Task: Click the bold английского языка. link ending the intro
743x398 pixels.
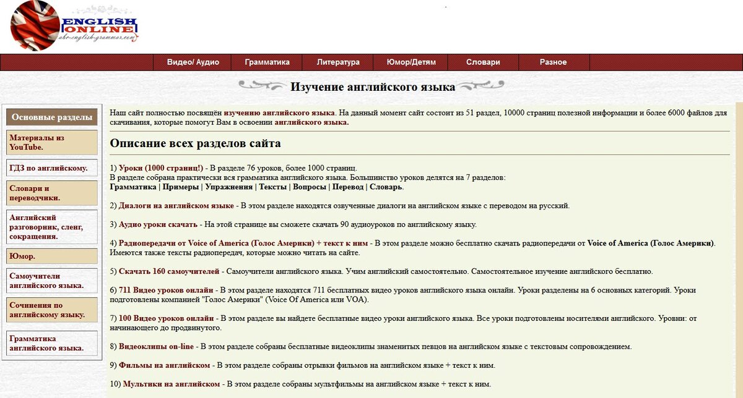Action: 312,122
